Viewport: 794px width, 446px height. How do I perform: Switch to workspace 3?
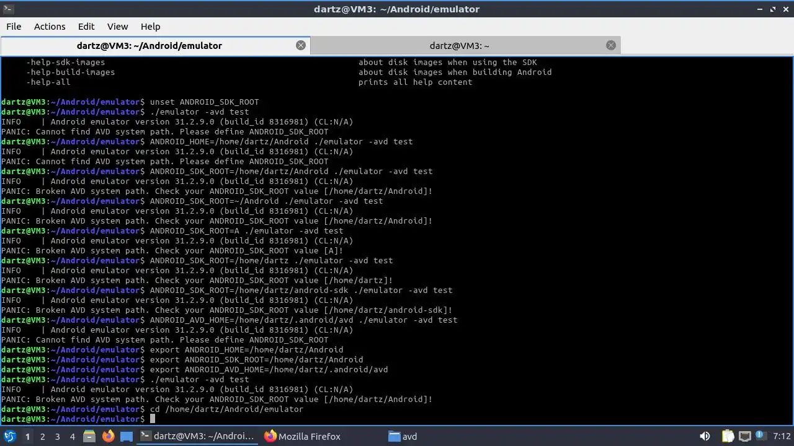[57, 437]
